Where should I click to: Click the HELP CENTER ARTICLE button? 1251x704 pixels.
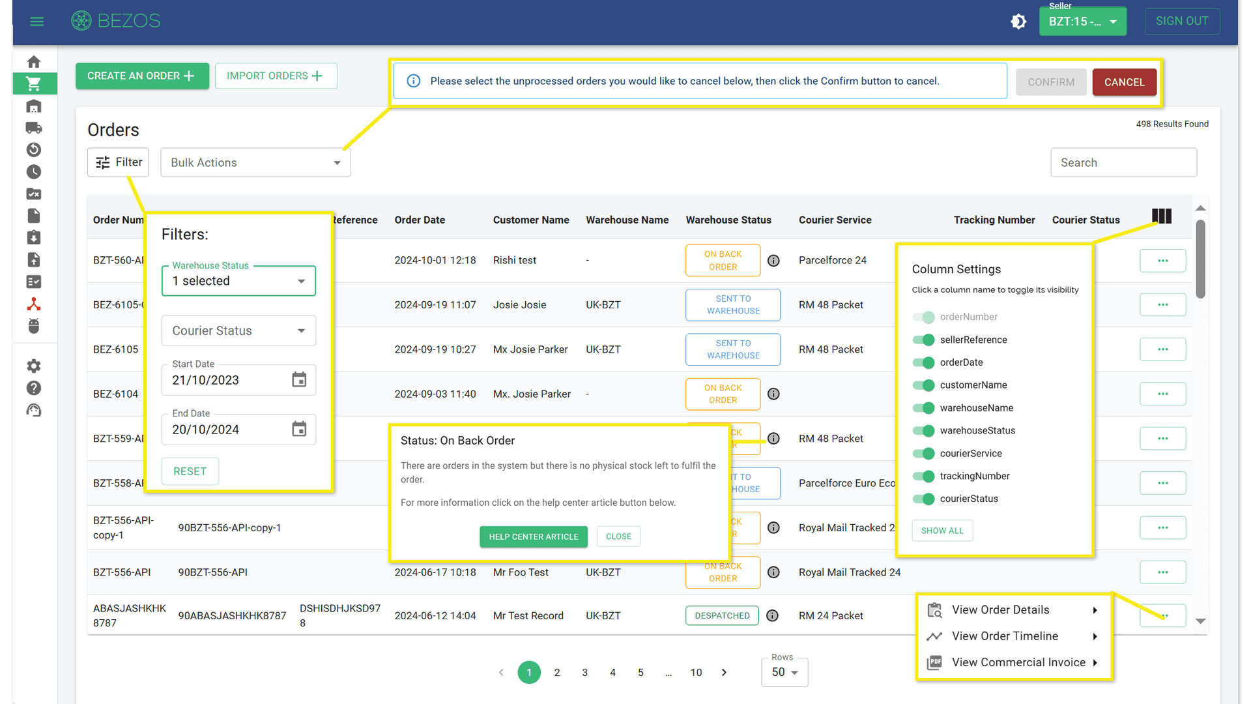click(x=534, y=536)
